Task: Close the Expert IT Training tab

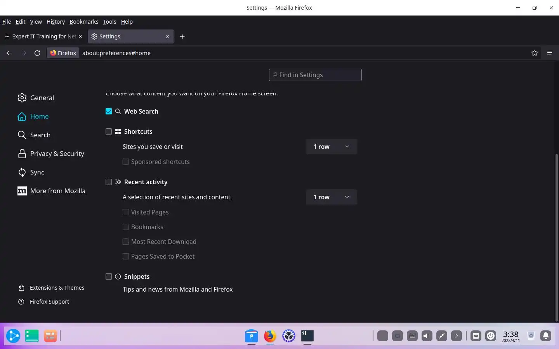Action: (x=80, y=36)
